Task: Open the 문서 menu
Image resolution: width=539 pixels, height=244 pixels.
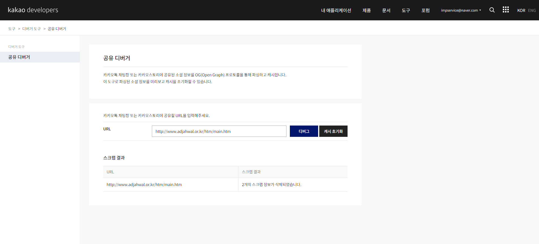Action: point(386,10)
